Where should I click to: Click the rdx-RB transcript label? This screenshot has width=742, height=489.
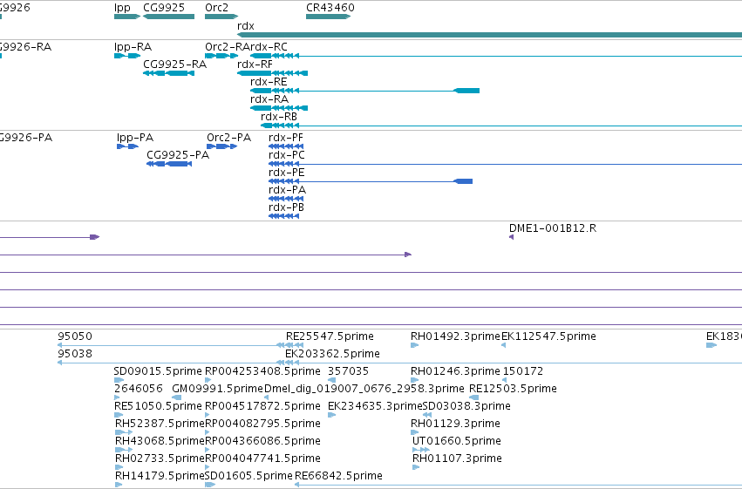click(279, 117)
